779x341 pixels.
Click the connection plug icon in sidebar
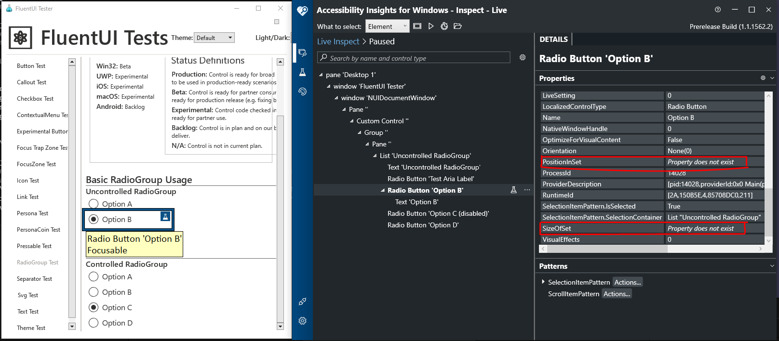302,302
